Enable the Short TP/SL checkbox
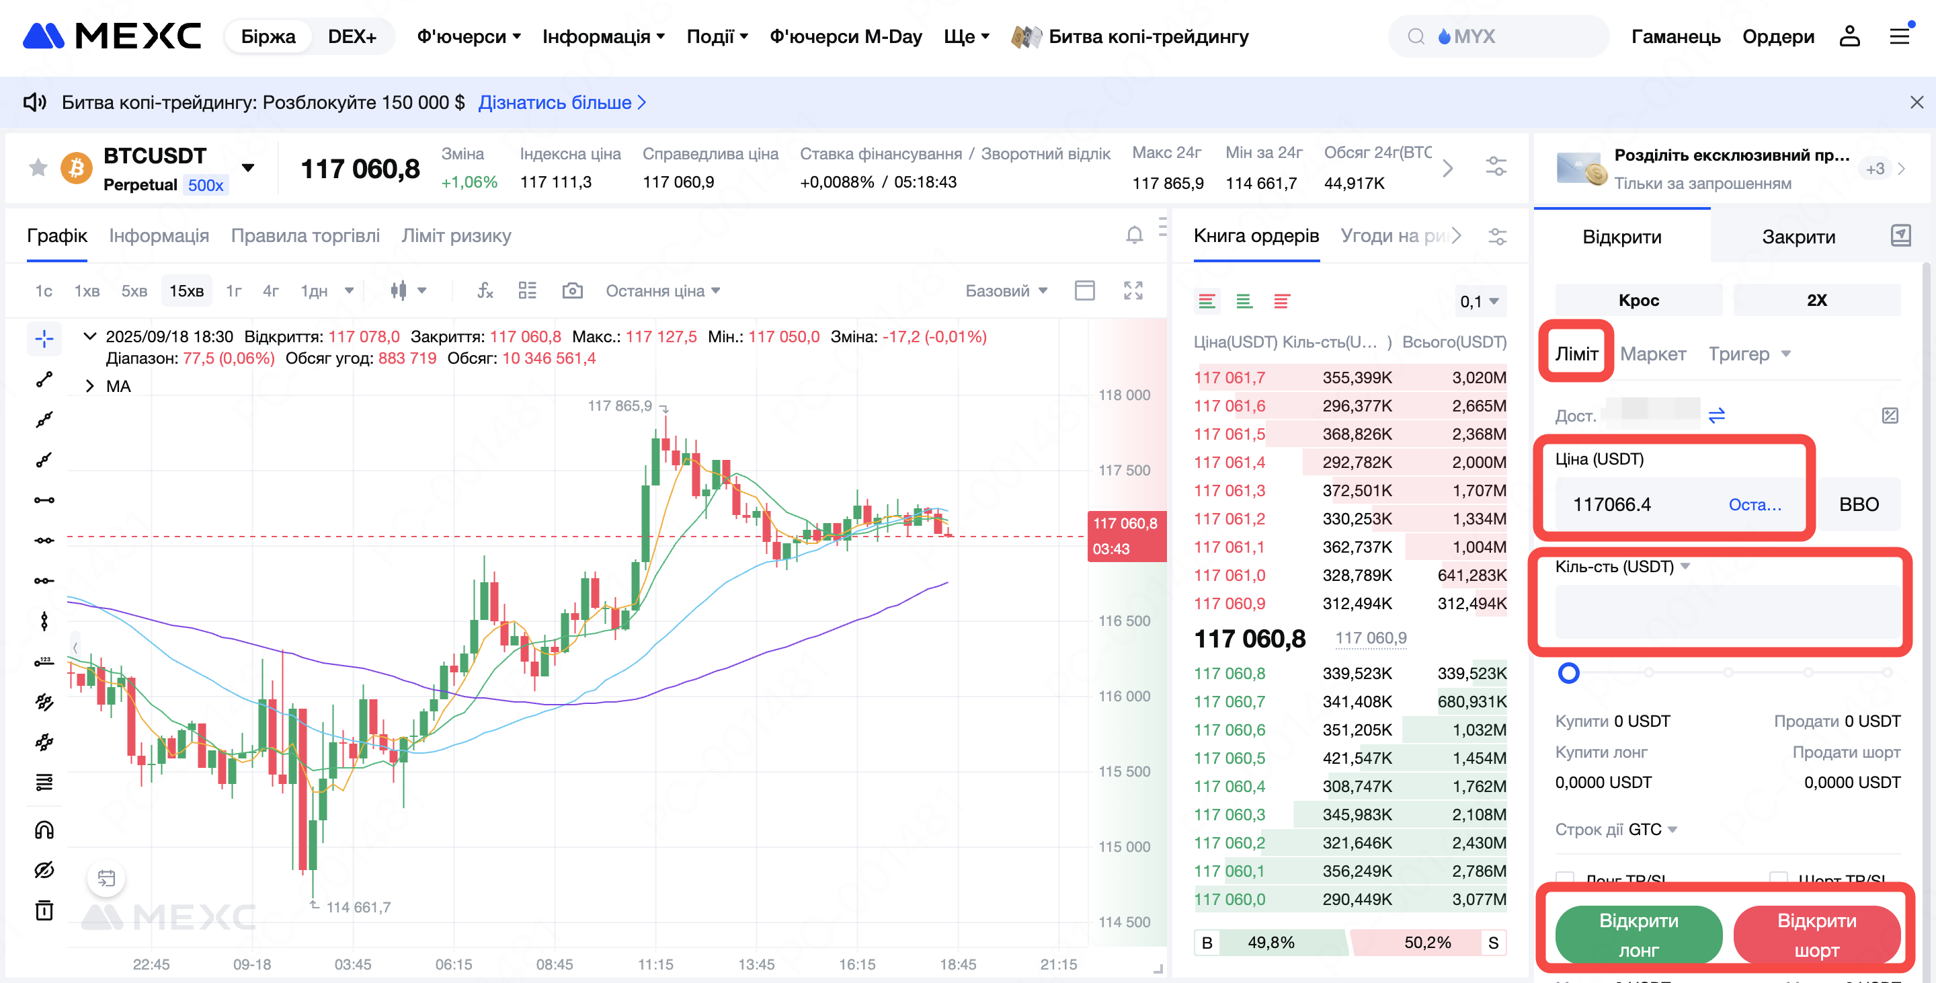Screen dimensions: 1936x983 tap(1778, 877)
